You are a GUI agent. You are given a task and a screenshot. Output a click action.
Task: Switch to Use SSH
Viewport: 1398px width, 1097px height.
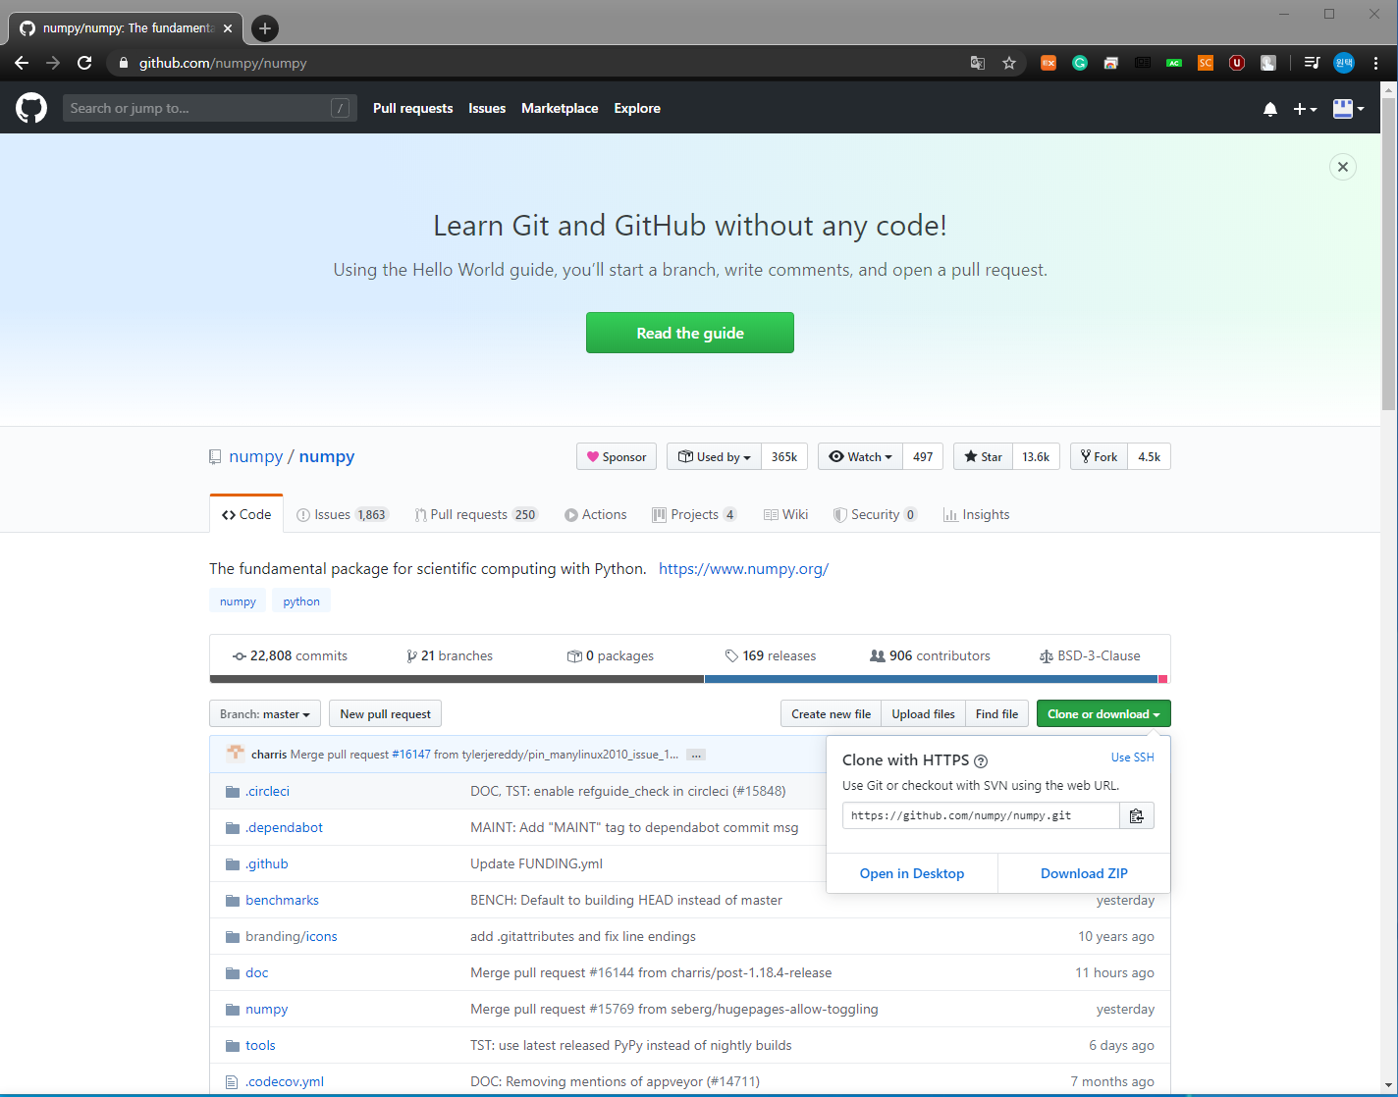tap(1133, 757)
